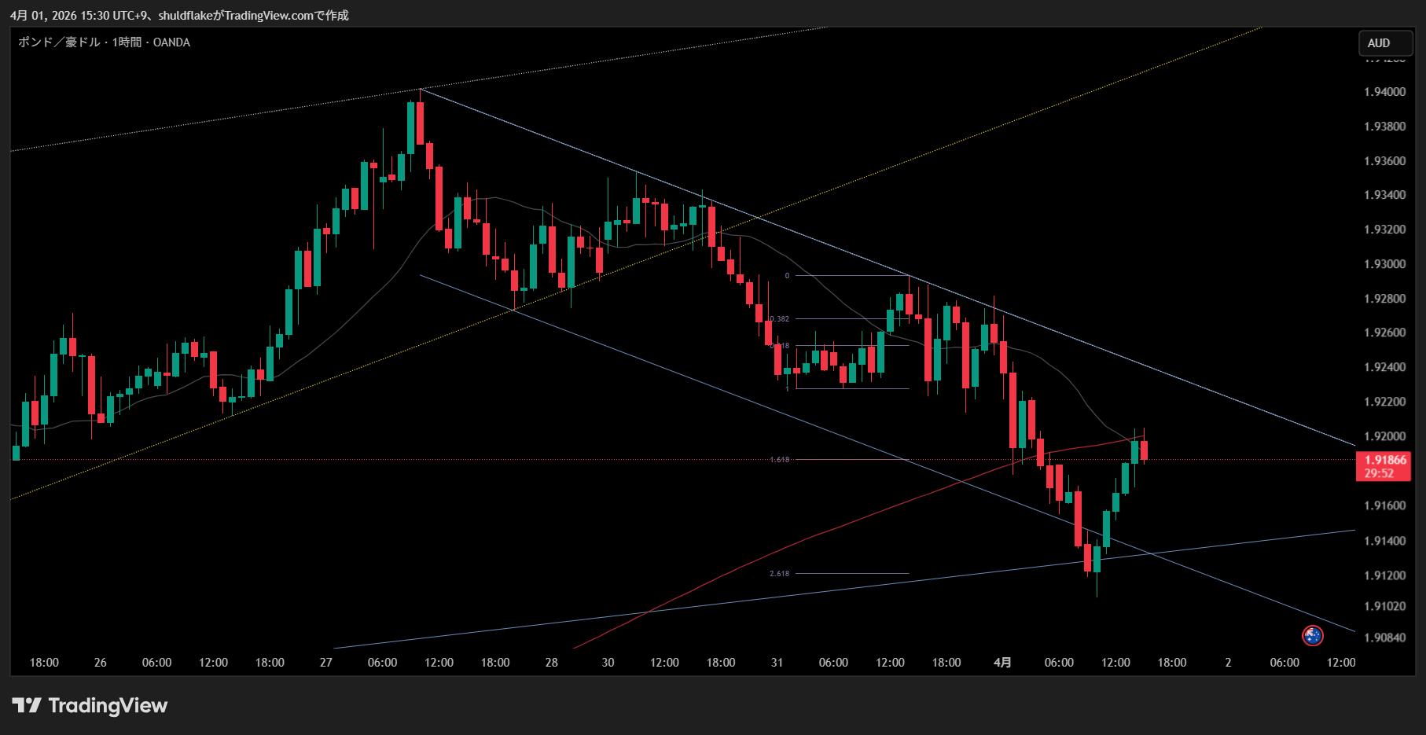Open the AUD currency selector
The image size is (1426, 735).
(1385, 43)
